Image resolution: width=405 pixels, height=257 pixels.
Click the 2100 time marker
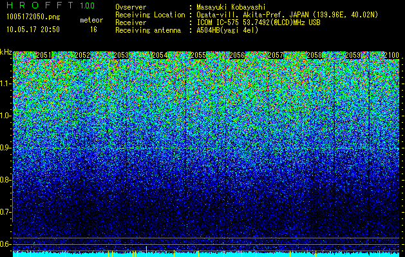[391, 55]
